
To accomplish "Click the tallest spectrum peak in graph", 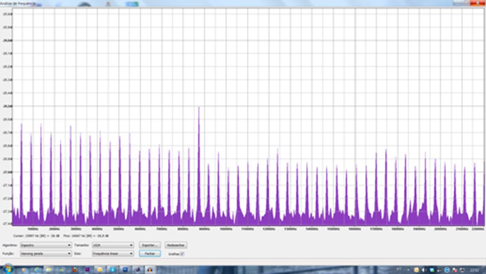I will (x=199, y=109).
